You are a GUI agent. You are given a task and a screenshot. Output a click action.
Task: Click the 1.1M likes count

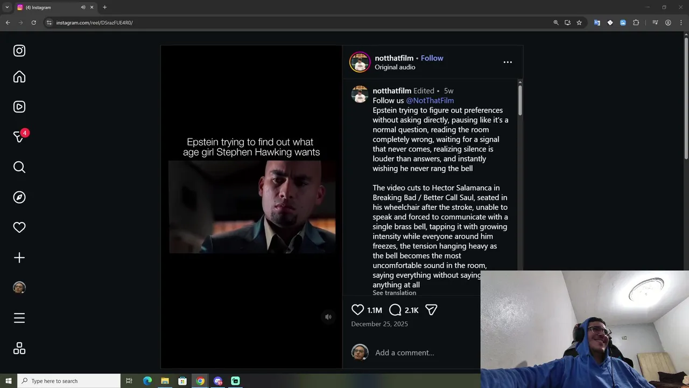tap(374, 310)
